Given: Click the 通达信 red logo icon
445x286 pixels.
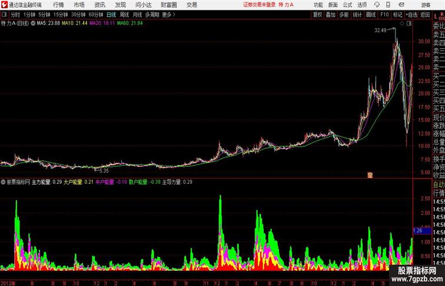Looking at the screenshot, I should [x=4, y=5].
